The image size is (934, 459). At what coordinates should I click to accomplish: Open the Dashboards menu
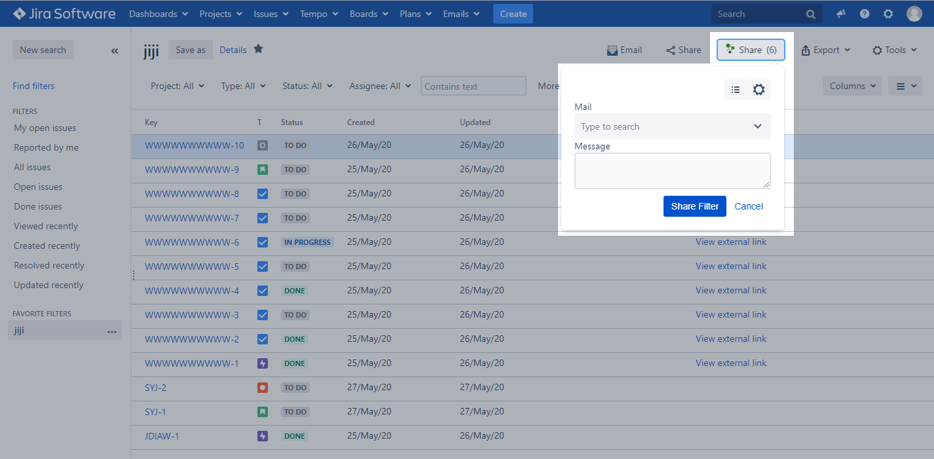click(x=159, y=14)
